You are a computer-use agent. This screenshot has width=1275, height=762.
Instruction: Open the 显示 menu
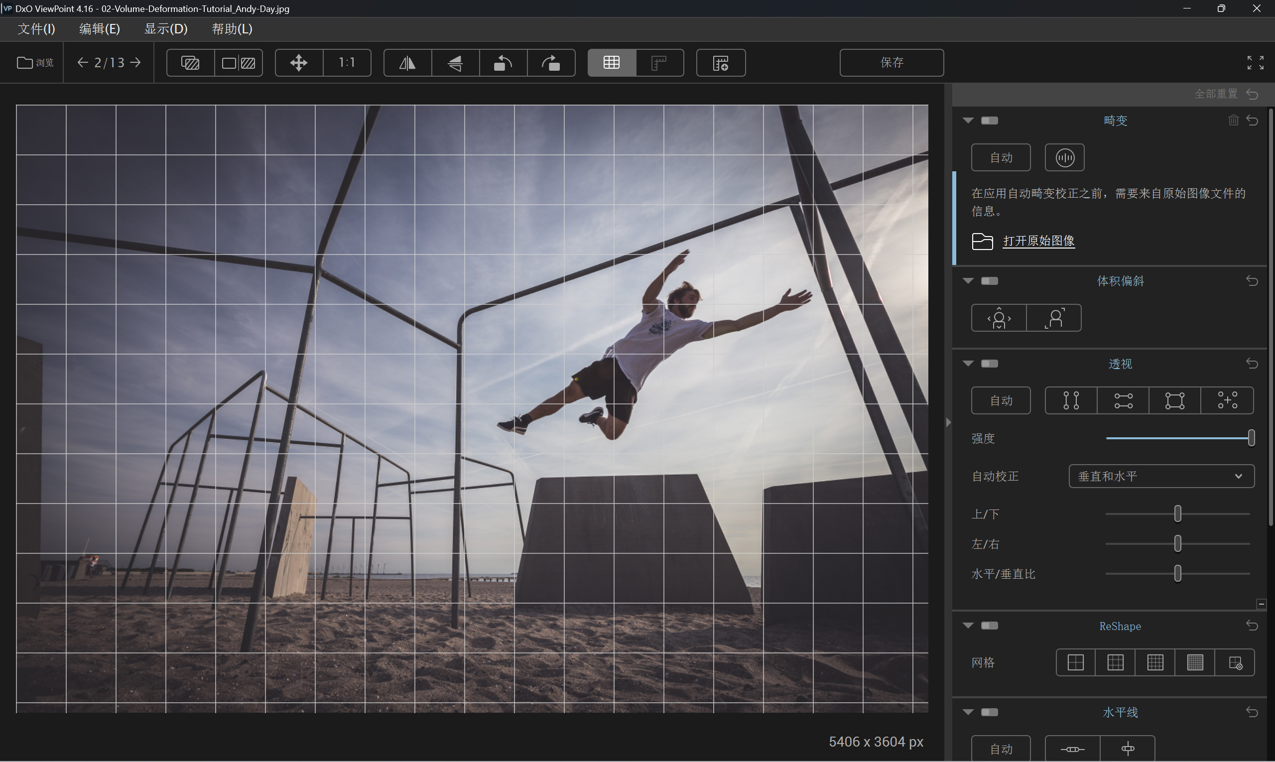click(165, 29)
